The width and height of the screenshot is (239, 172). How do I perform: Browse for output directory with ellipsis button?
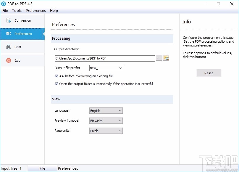[159, 58]
